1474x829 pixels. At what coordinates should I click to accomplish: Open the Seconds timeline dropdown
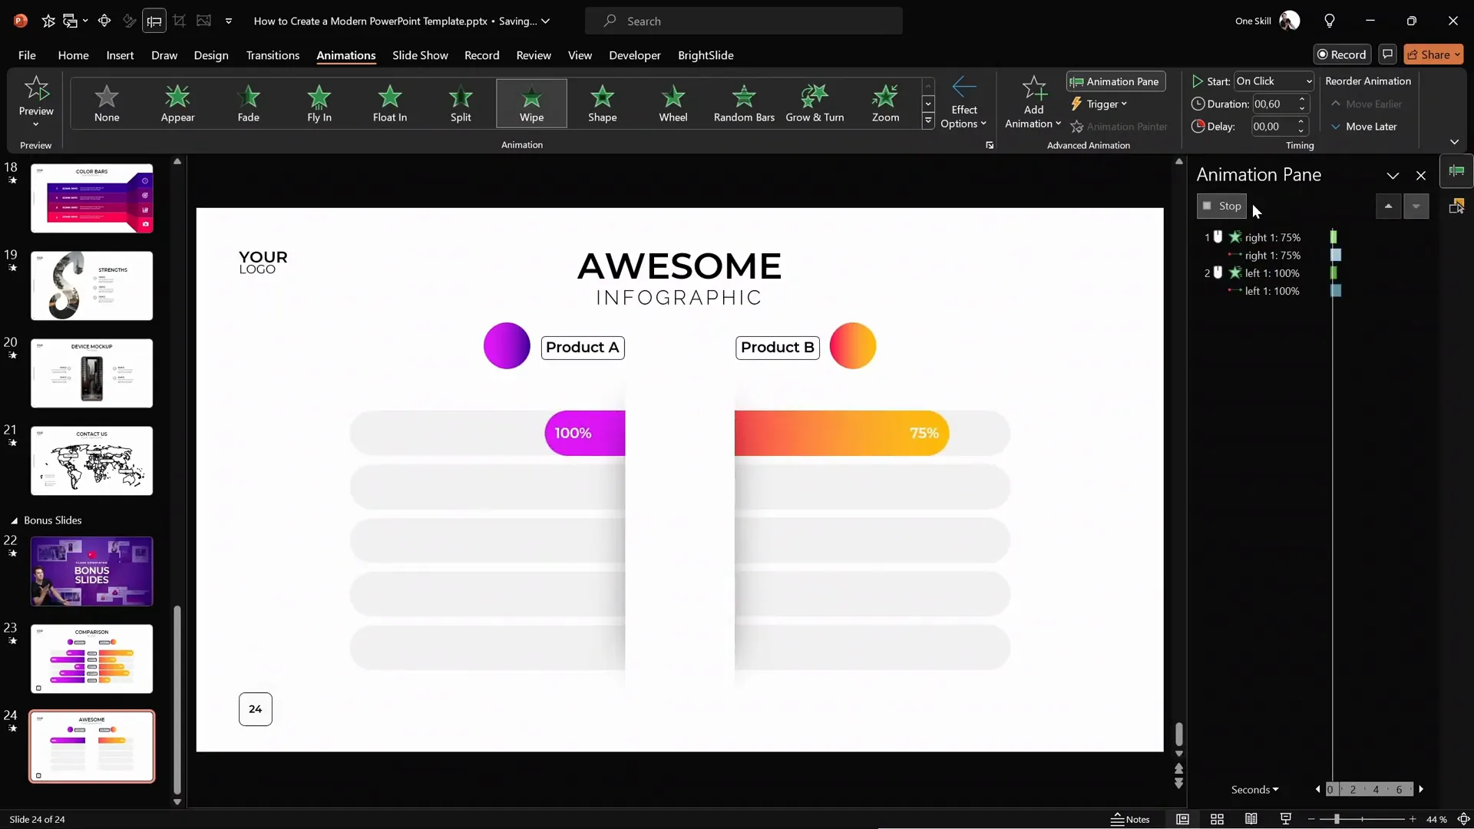[x=1255, y=790]
